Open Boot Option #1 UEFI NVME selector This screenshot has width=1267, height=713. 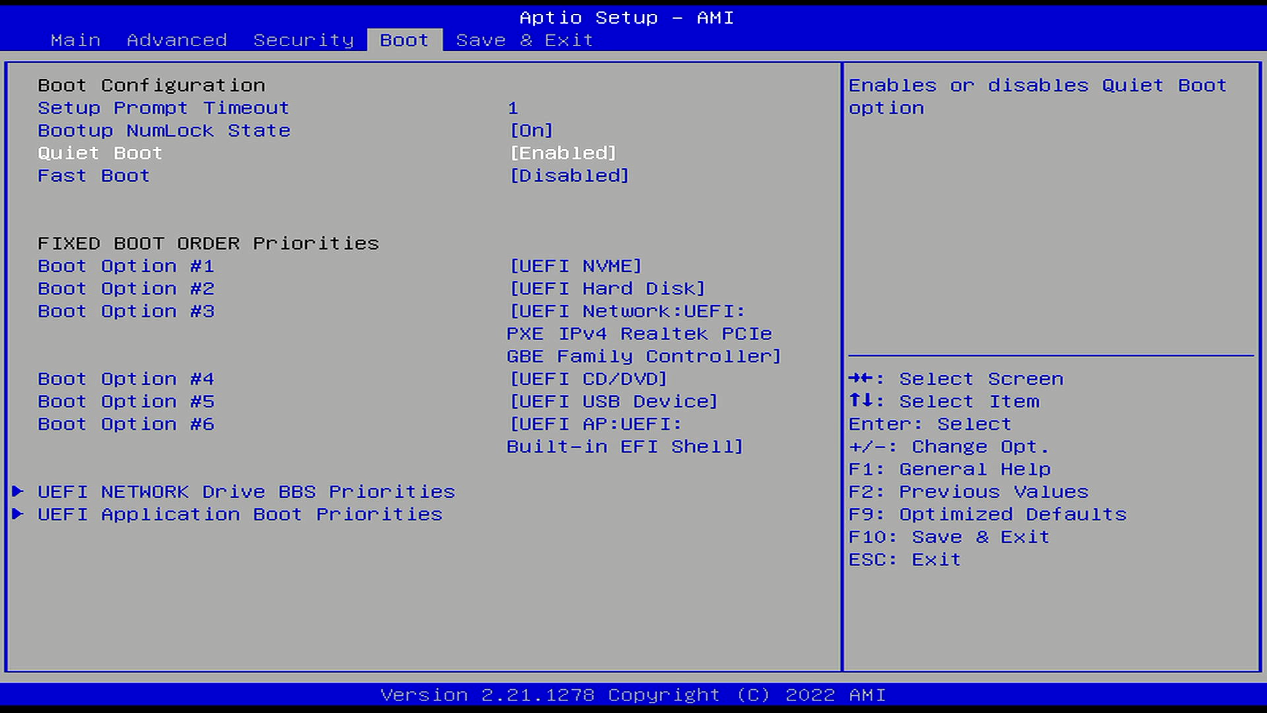(575, 266)
